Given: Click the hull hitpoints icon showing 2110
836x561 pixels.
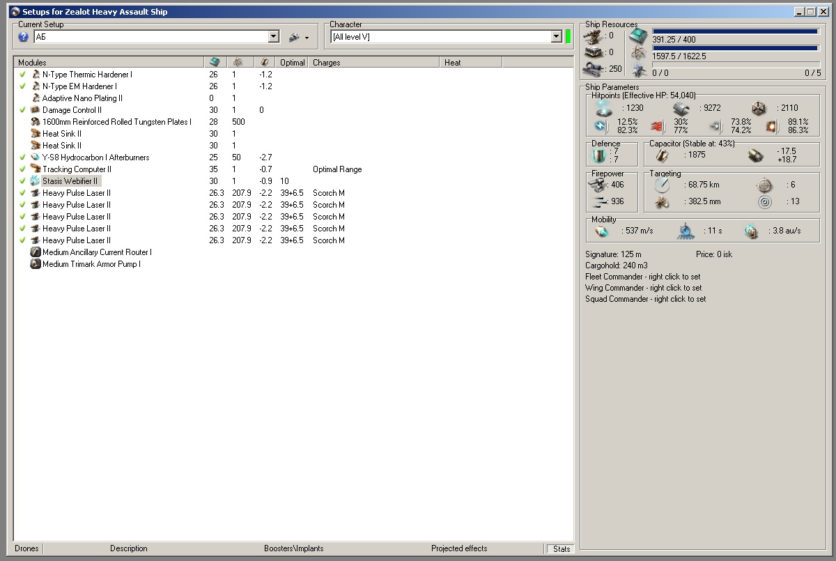Looking at the screenshot, I should [759, 108].
